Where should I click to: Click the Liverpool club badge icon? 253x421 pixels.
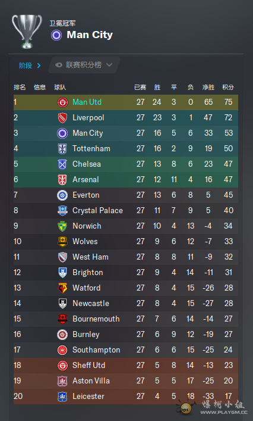(62, 118)
